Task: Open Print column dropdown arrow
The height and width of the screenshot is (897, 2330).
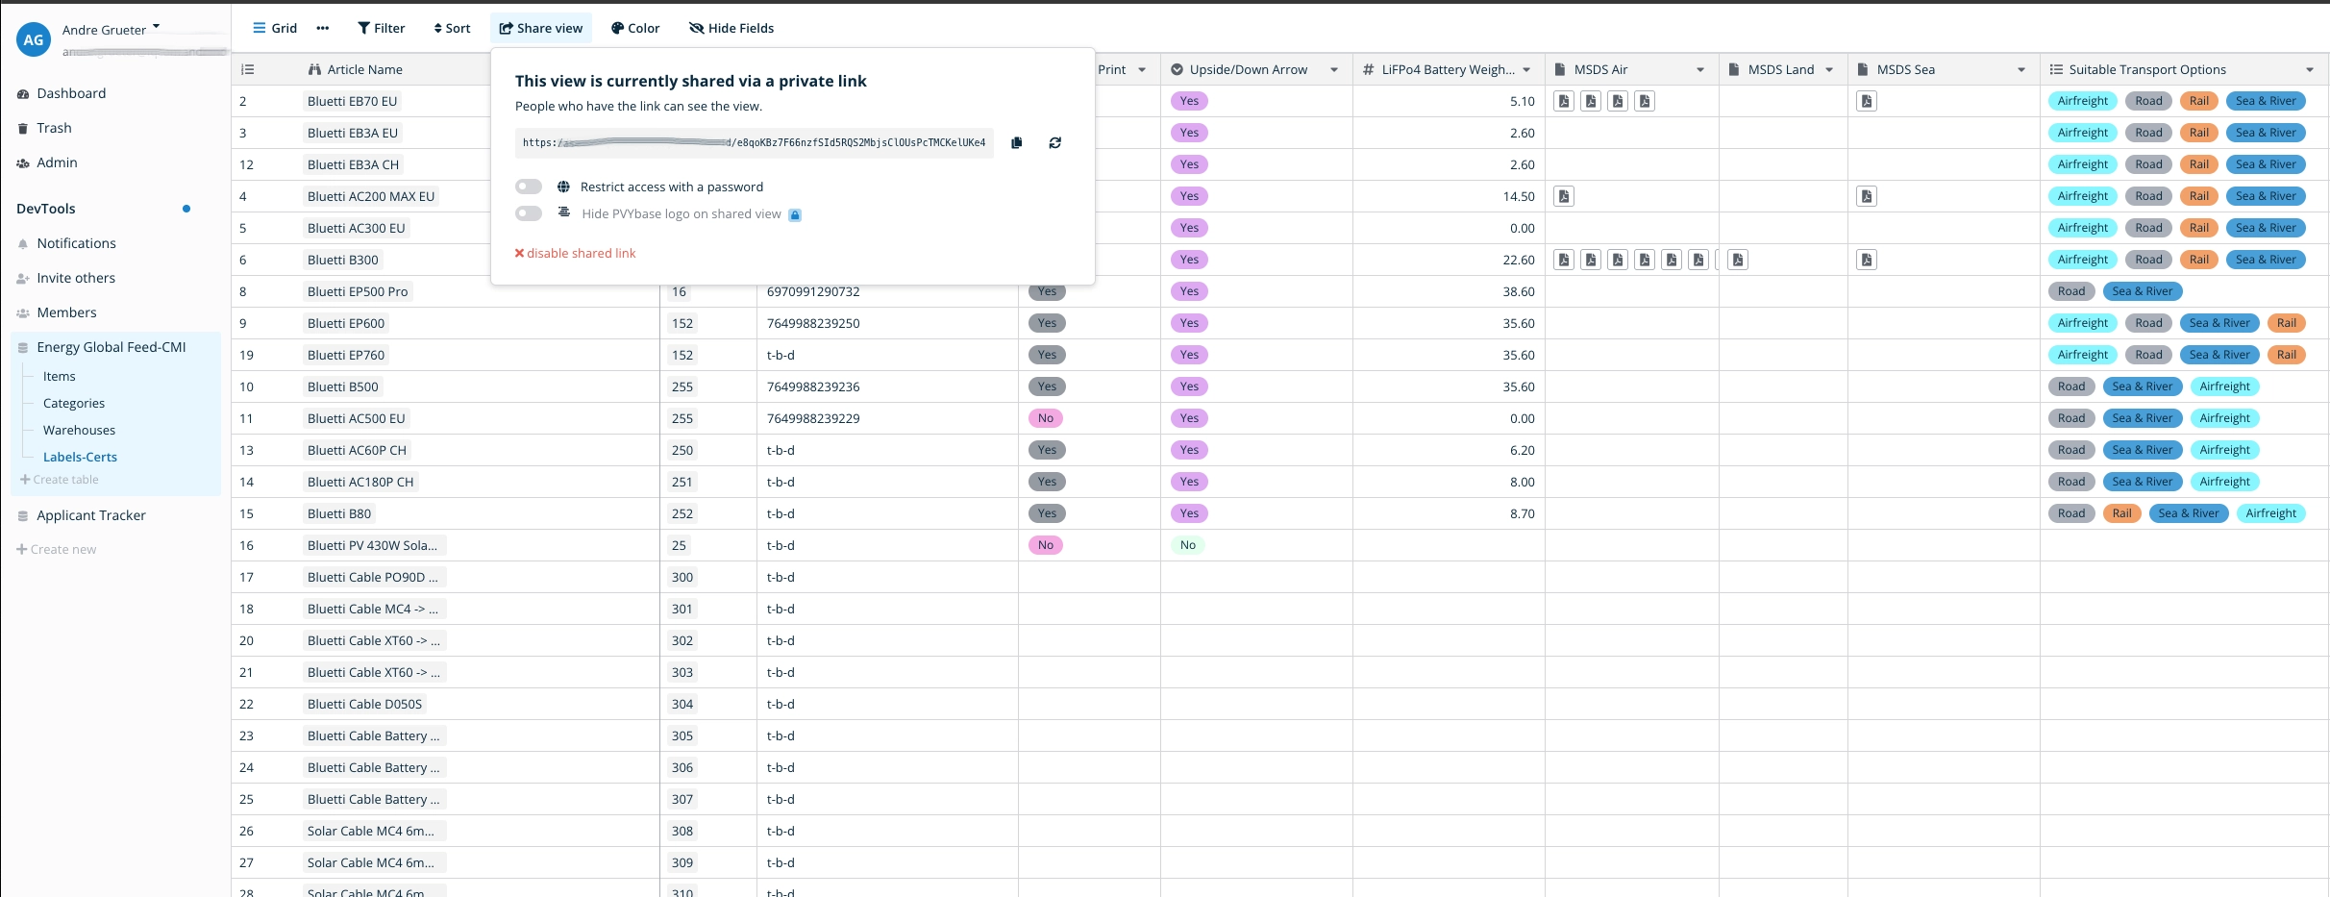Action: [x=1142, y=69]
